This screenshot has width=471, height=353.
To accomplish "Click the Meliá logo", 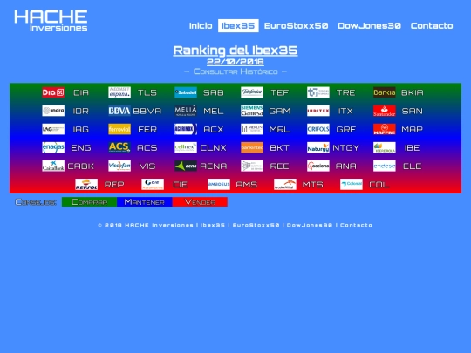I will tap(186, 111).
